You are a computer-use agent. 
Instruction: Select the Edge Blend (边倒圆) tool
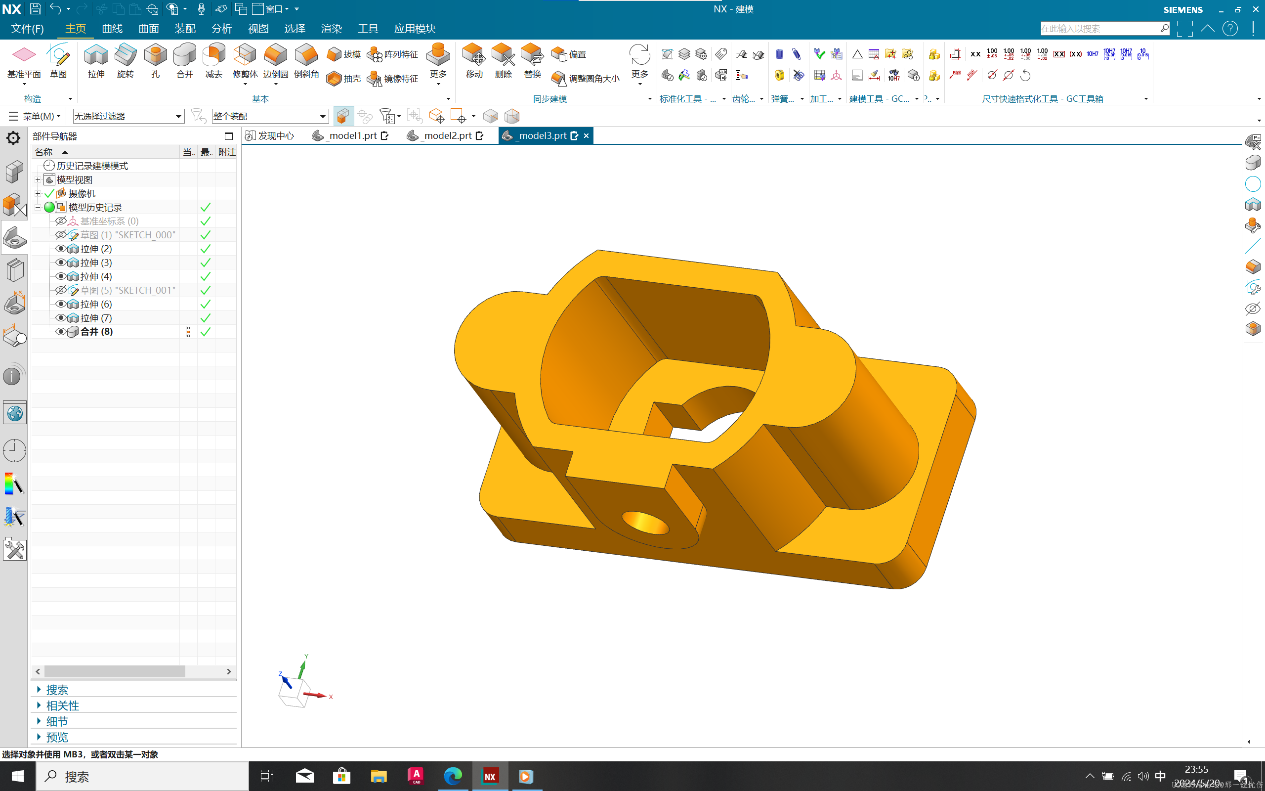[x=275, y=61]
